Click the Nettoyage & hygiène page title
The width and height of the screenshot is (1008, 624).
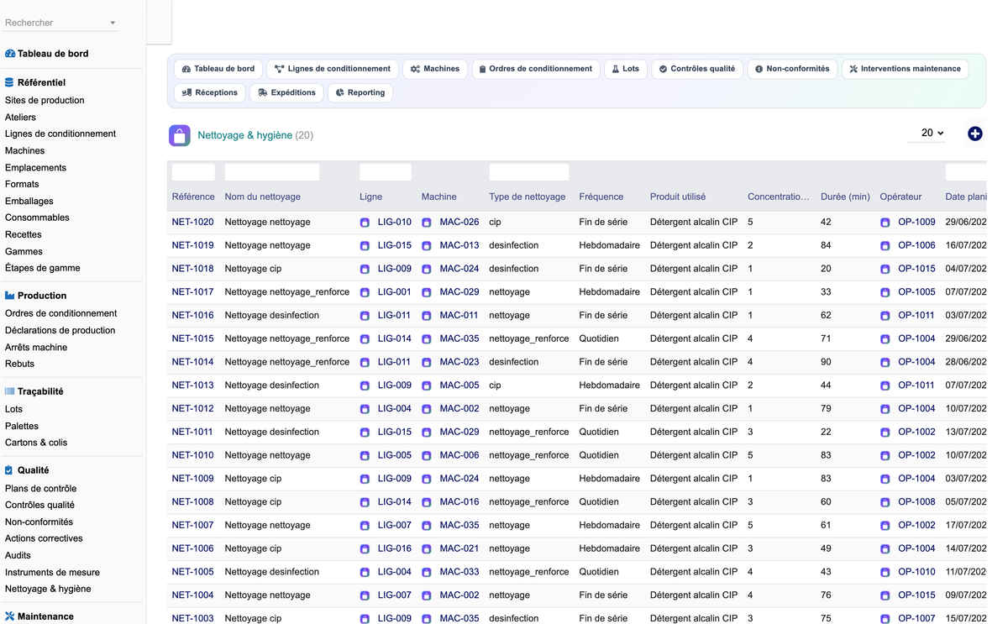click(x=245, y=135)
